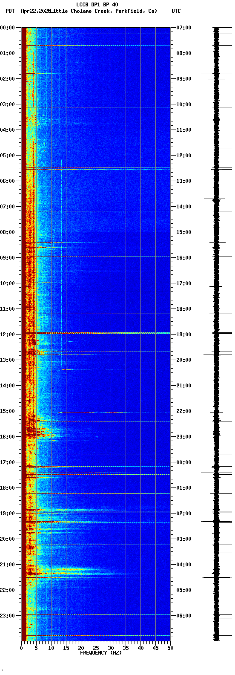Screen dimensions: 235x675
Task: Click the FREQUENCY (HZ) axis label
Action: click(x=101, y=652)
